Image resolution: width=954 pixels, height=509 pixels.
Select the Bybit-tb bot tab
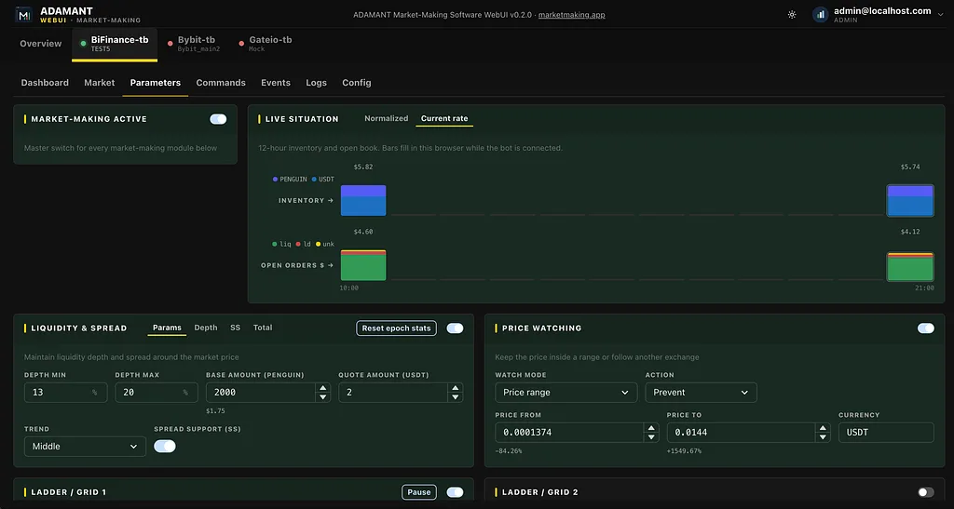tap(194, 44)
